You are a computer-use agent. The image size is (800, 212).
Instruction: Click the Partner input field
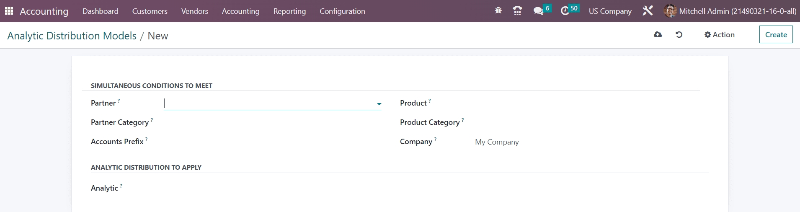pos(268,103)
